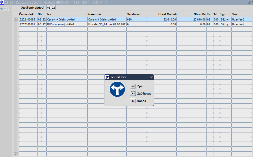253x157 pixels.
Task: Close the Jak dál dialog
Action: point(151,77)
